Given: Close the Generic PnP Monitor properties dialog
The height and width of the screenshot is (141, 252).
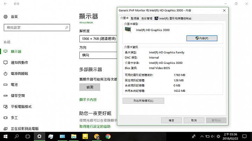Looking at the screenshot, I should 224,10.
